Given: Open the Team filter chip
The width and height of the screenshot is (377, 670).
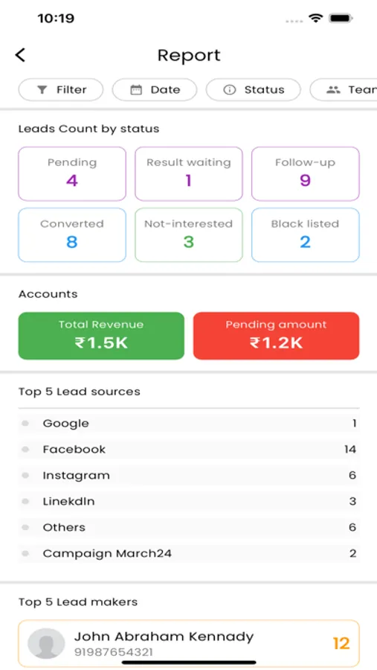Looking at the screenshot, I should coord(344,90).
